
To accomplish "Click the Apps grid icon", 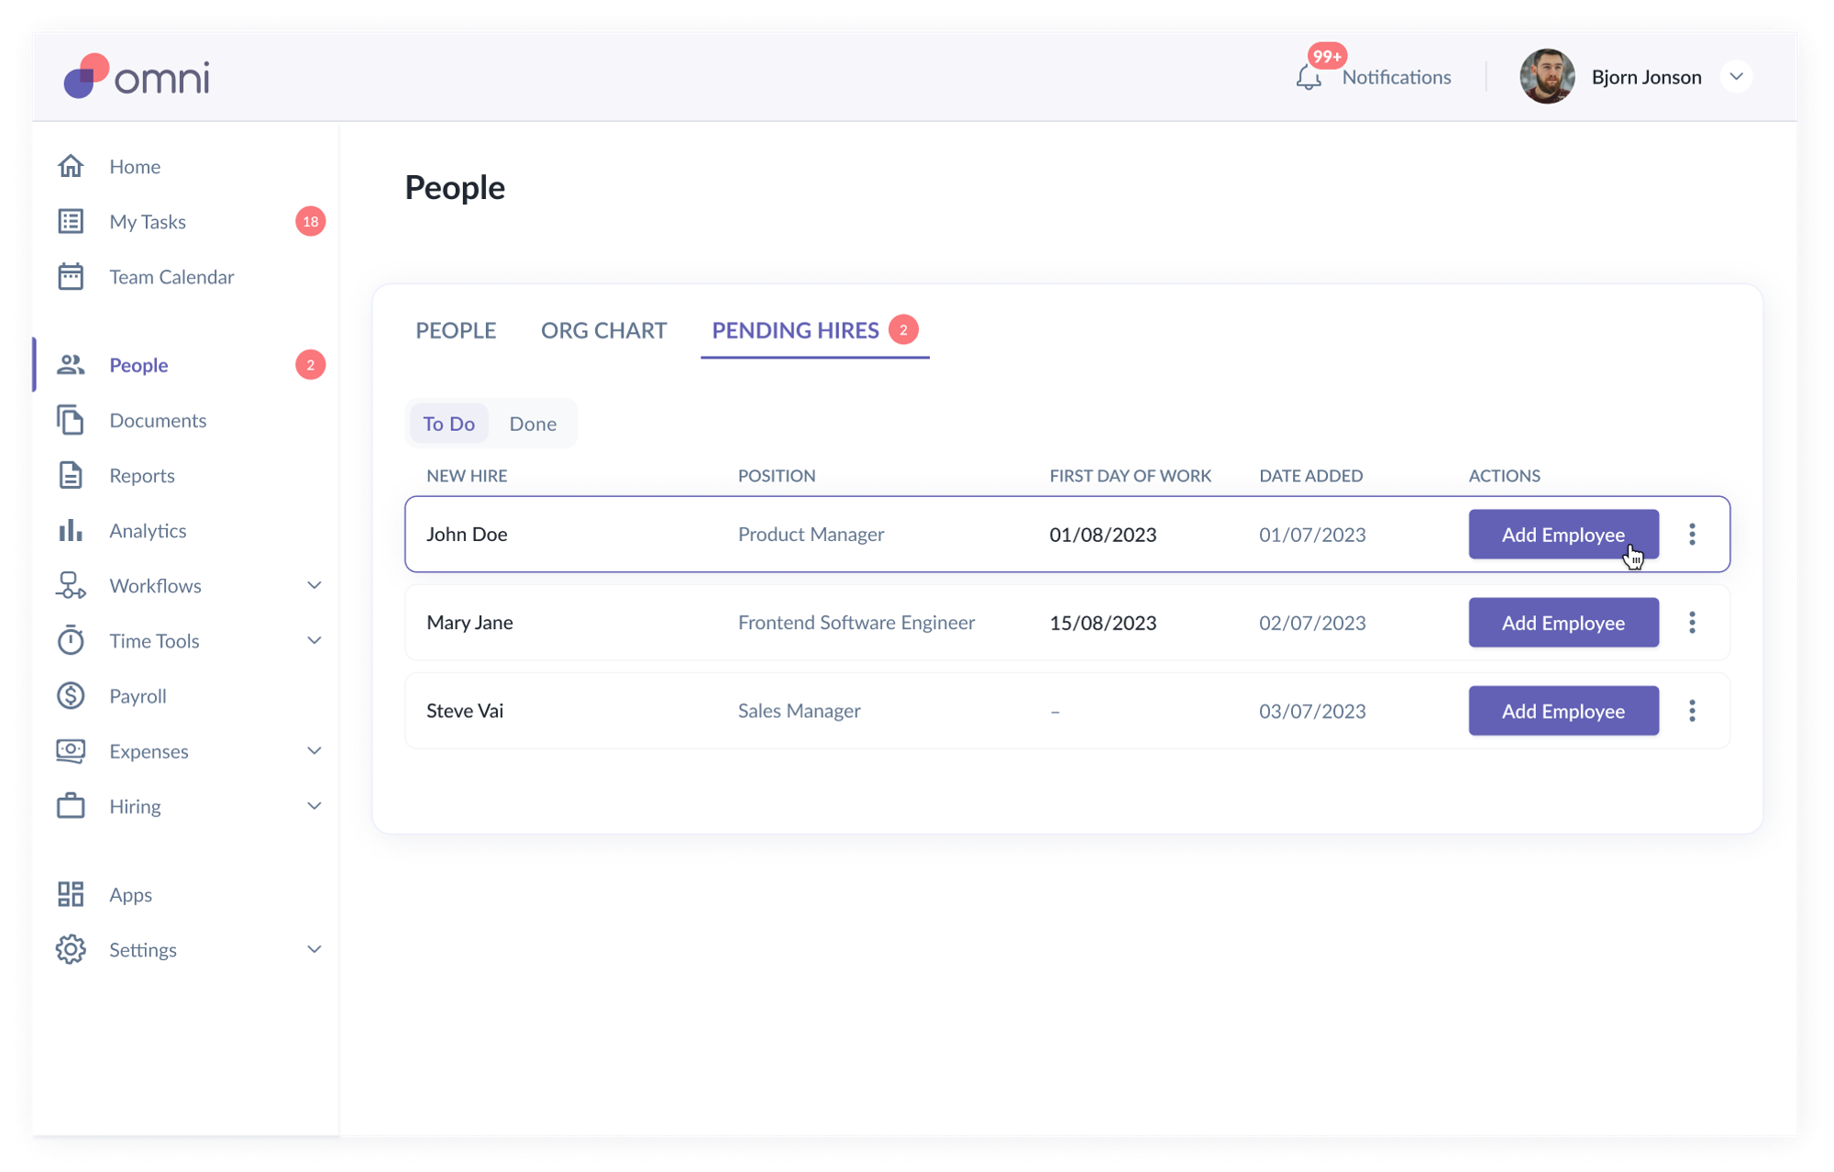I will click(x=71, y=894).
